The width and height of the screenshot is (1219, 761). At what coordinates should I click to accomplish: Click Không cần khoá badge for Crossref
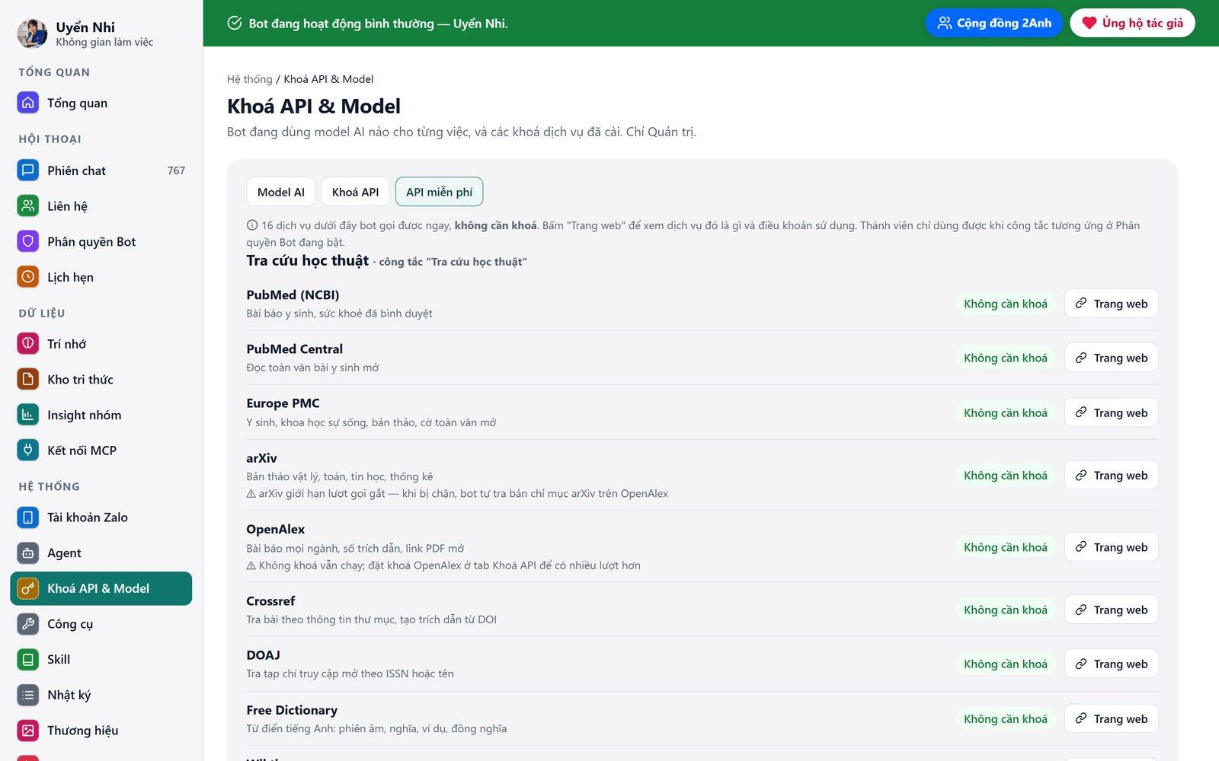point(1005,610)
